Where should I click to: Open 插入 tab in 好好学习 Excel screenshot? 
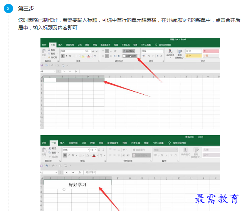click(x=62, y=143)
